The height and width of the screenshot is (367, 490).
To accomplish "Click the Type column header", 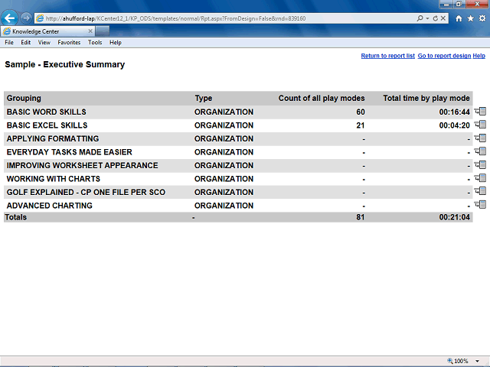I will (x=204, y=98).
